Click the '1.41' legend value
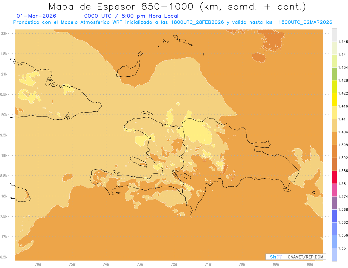 coord(342,119)
